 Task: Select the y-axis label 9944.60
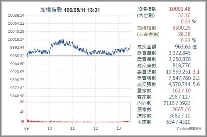[17, 64]
